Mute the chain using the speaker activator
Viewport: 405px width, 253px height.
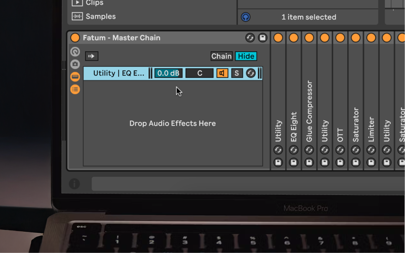tap(222, 73)
